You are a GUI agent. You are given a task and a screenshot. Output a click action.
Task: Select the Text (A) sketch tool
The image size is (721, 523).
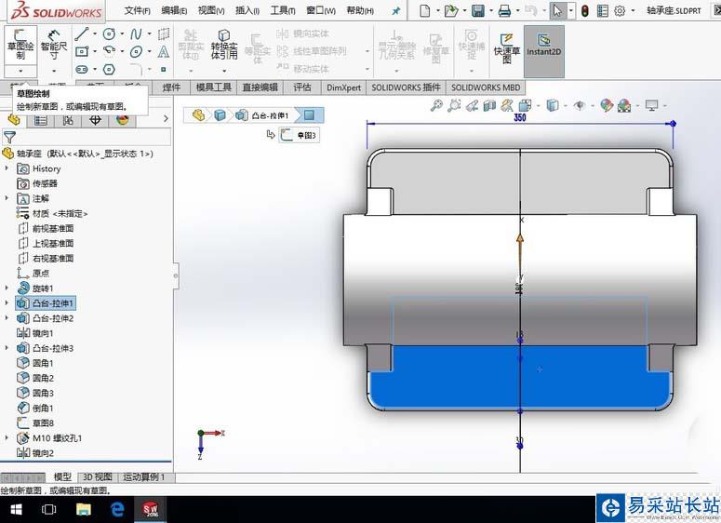point(163,51)
